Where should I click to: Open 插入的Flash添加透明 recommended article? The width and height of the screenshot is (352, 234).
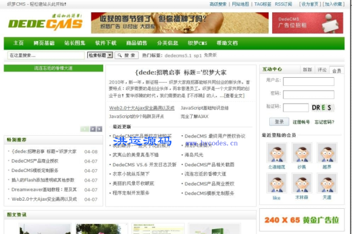43,180
